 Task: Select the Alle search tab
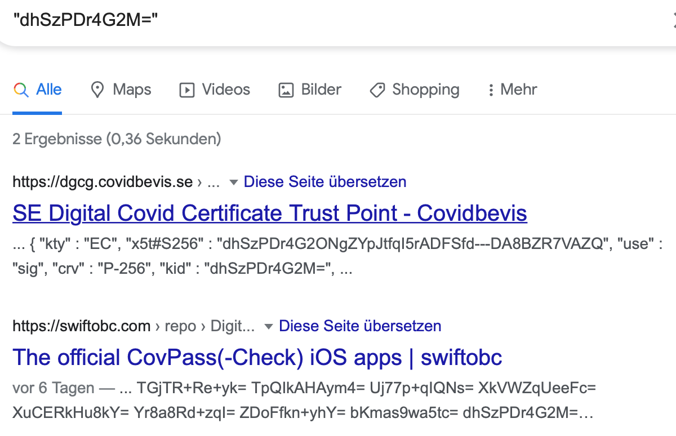[x=37, y=90]
